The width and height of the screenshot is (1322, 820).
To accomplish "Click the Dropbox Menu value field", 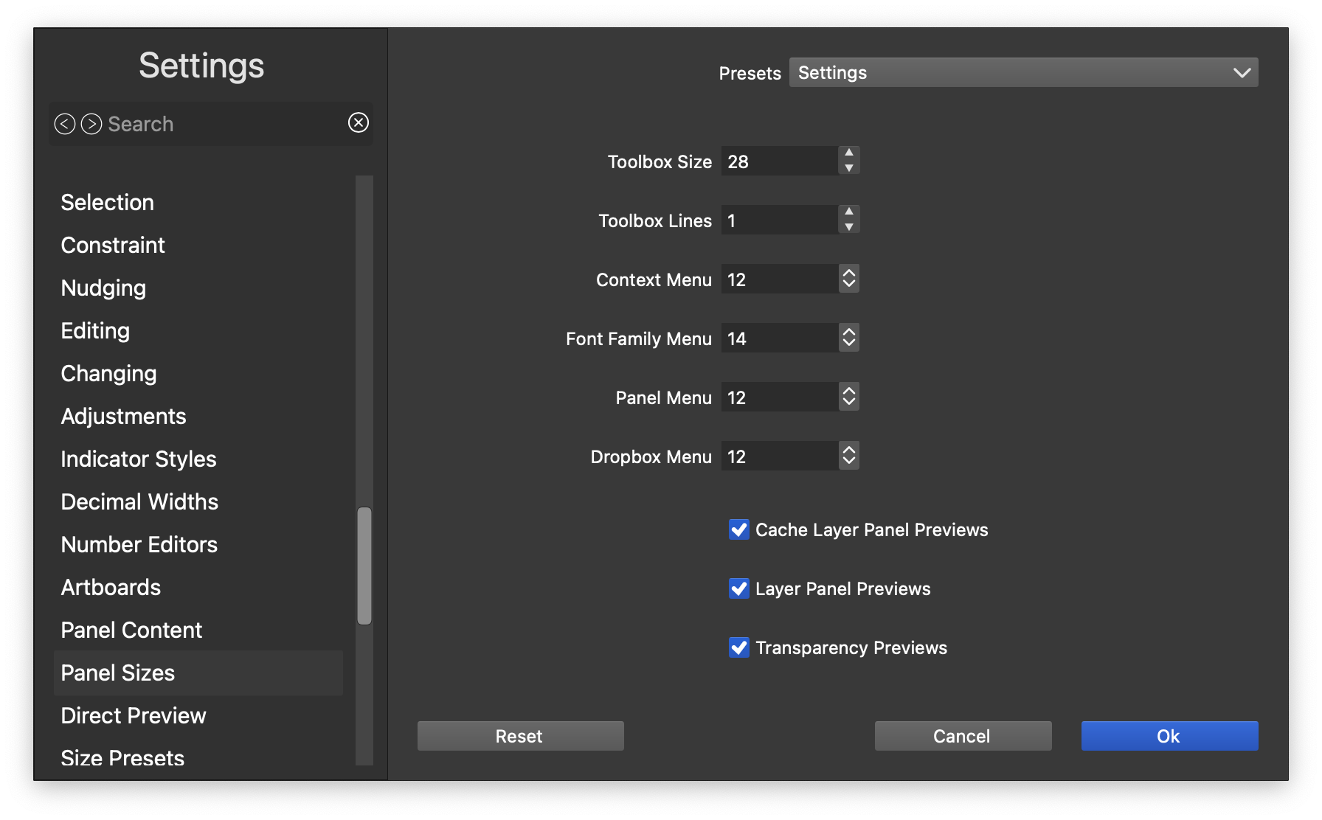I will click(779, 456).
